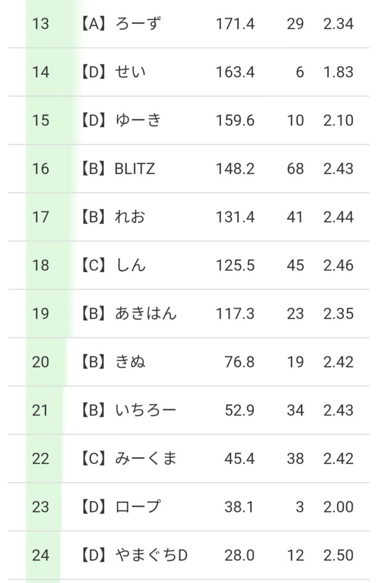This screenshot has height=583, width=378.
Task: Click the score value 28.0
Action: (239, 555)
